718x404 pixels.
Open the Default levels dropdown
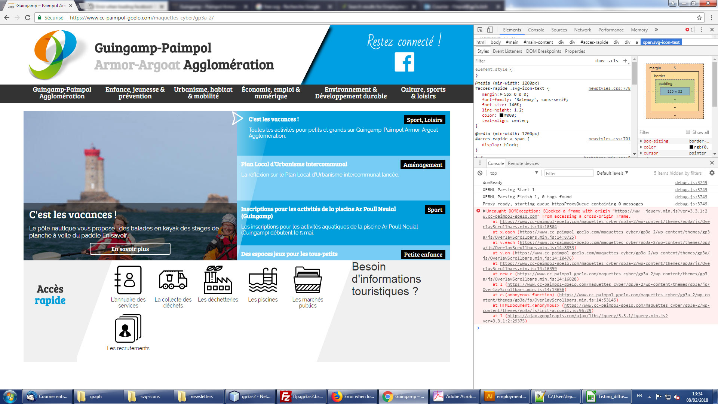click(613, 173)
